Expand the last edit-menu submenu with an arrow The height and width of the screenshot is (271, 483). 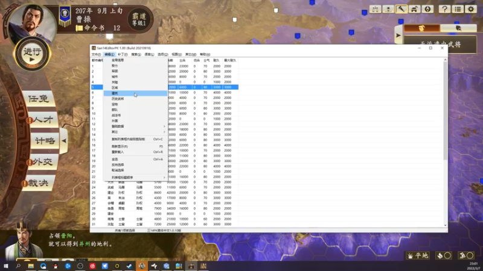[135, 177]
